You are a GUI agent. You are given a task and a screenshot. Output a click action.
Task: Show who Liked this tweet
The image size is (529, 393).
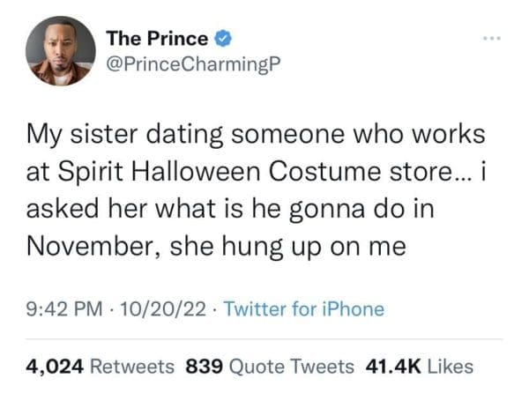pyautogui.click(x=450, y=366)
